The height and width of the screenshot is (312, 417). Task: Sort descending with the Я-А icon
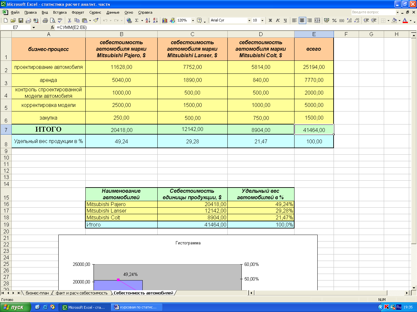click(x=155, y=20)
